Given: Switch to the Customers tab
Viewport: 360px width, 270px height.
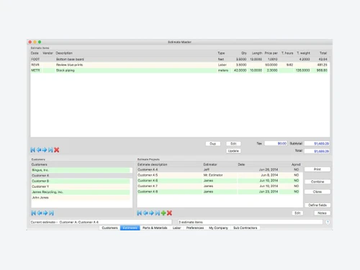Looking at the screenshot, I should click(x=109, y=228).
